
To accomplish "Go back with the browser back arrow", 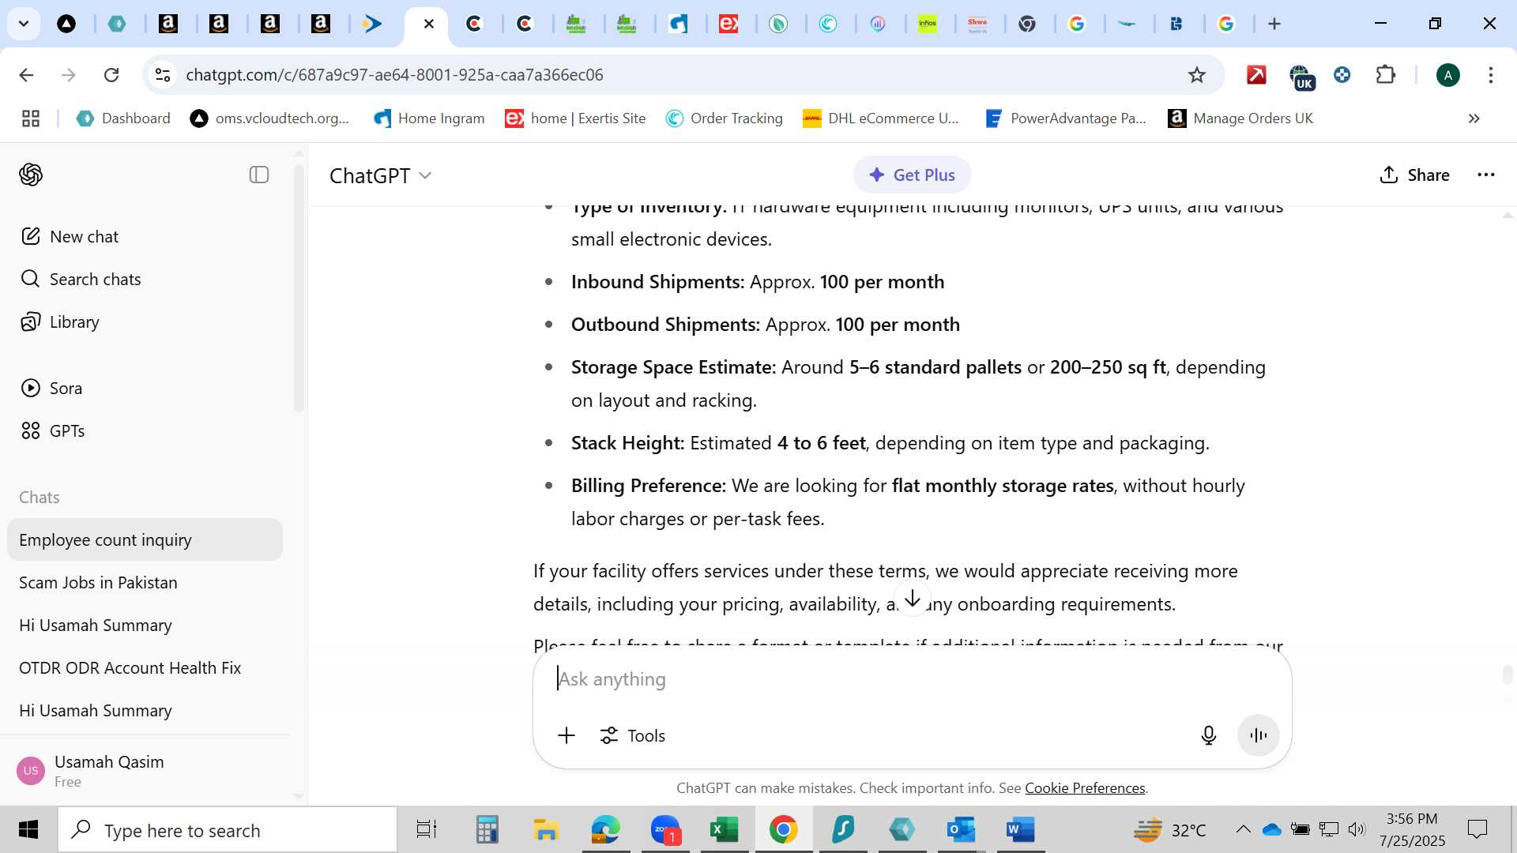I will point(26,74).
